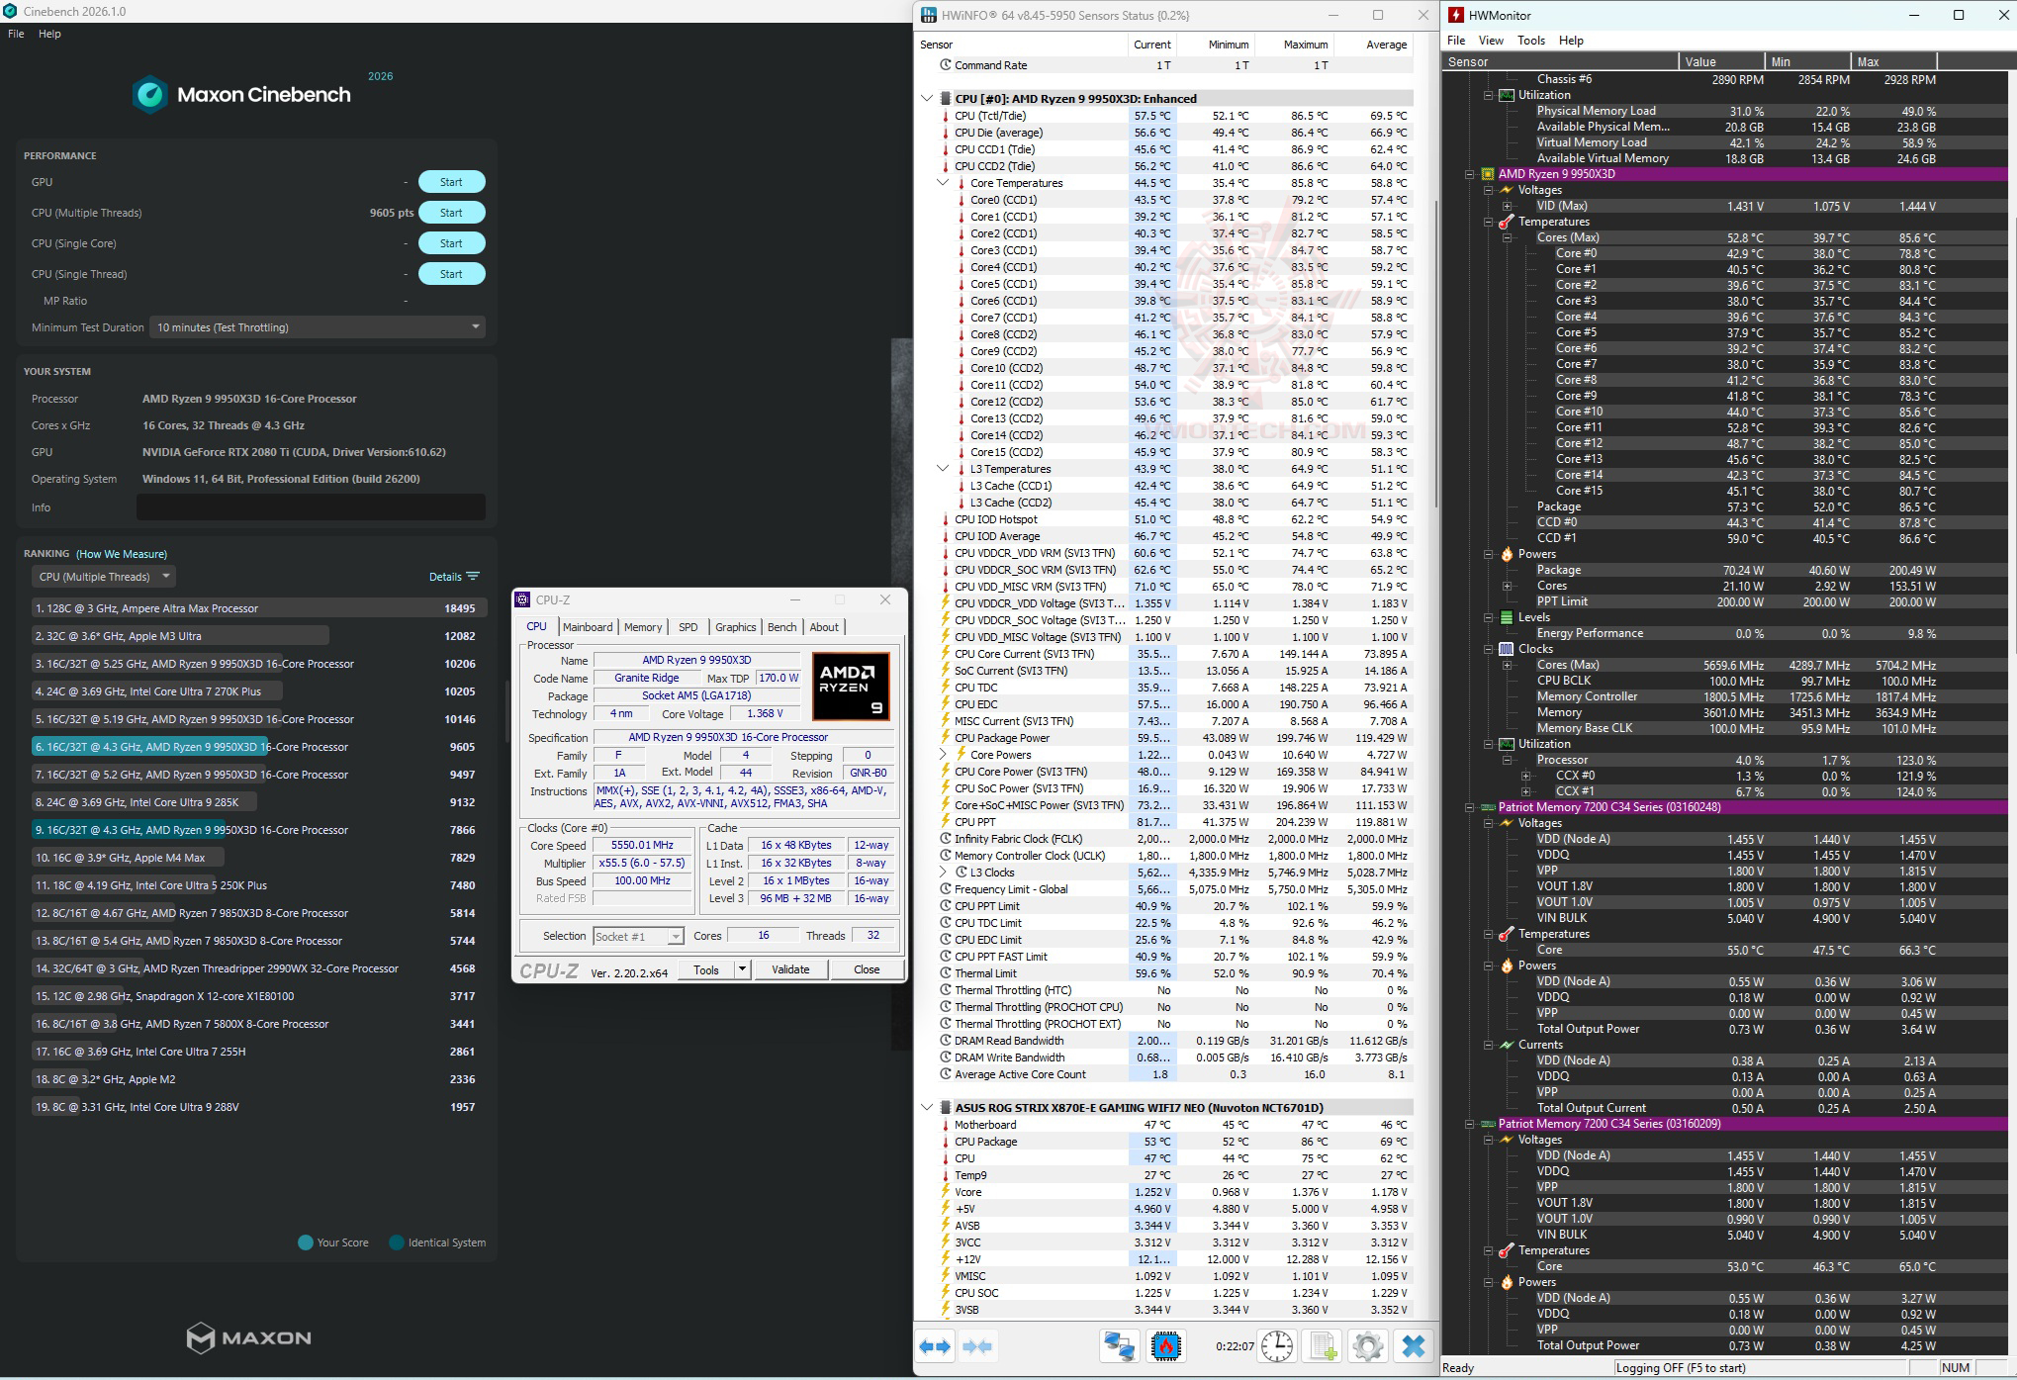
Task: Click Levels icon in HWMonitor tree
Action: [1507, 617]
